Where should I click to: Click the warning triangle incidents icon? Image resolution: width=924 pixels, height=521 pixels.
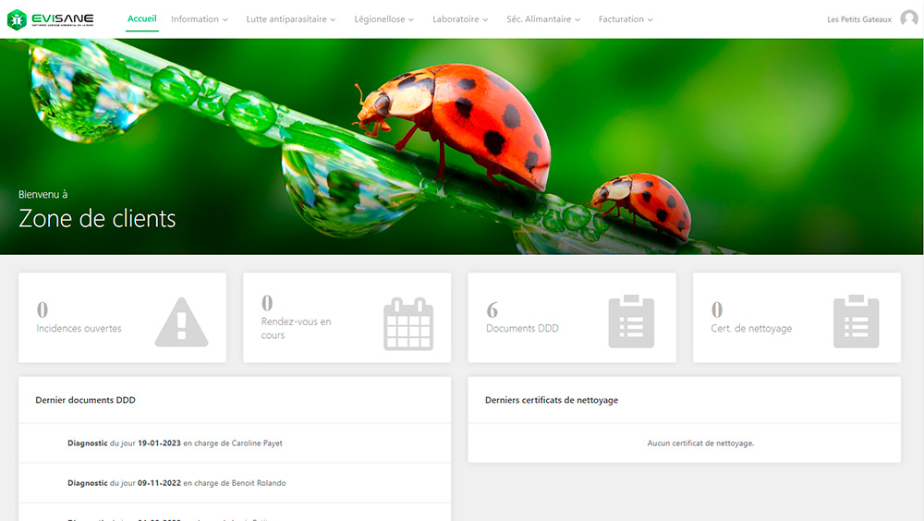click(181, 321)
